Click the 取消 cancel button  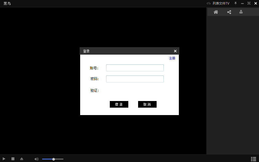(x=147, y=104)
